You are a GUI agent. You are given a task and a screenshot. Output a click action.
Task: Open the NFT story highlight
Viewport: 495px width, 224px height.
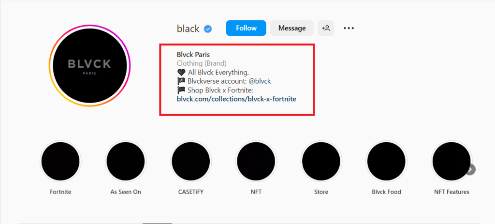256,162
